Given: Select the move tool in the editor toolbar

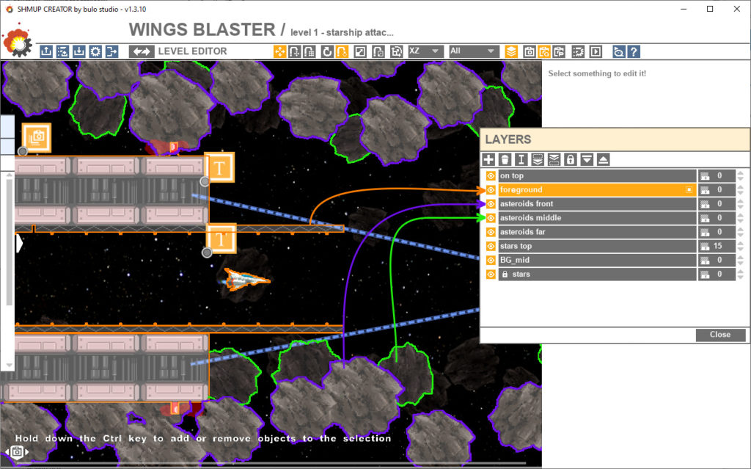Looking at the screenshot, I should pyautogui.click(x=282, y=51).
